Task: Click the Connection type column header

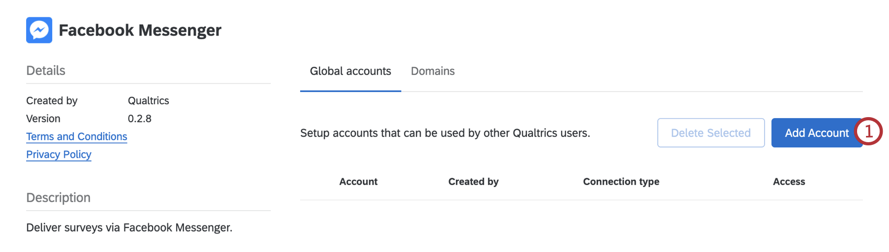Action: tap(621, 181)
